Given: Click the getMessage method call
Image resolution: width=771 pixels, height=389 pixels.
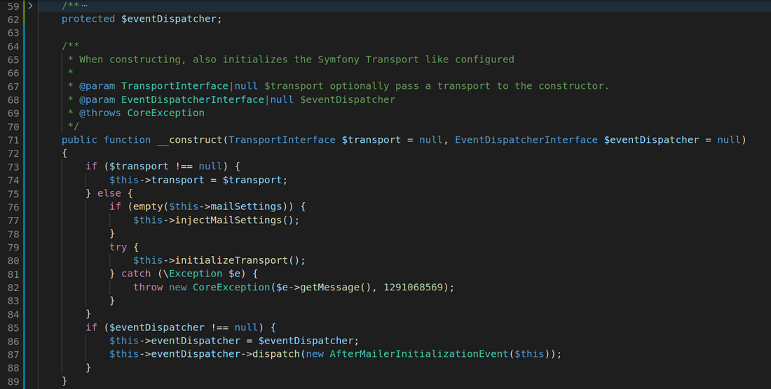Looking at the screenshot, I should [329, 288].
